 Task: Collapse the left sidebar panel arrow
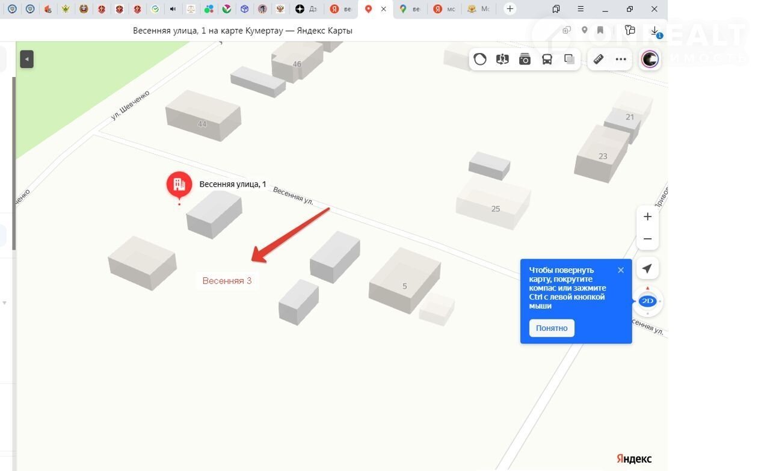click(x=26, y=59)
